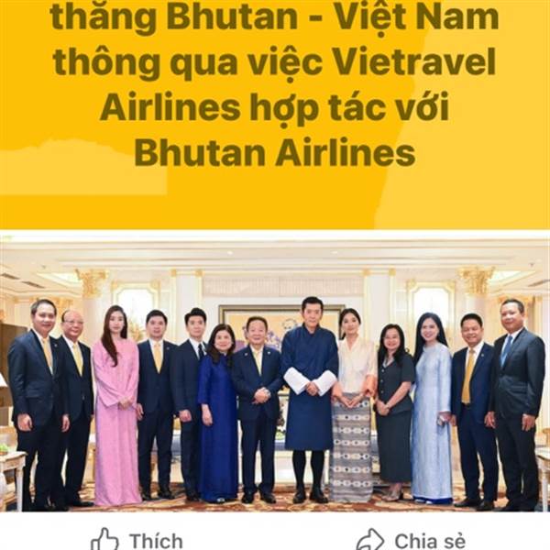This screenshot has width=550, height=550.
Task: Select the "thẳng Bhutan - Việt Nam" text line
Action: (275, 17)
